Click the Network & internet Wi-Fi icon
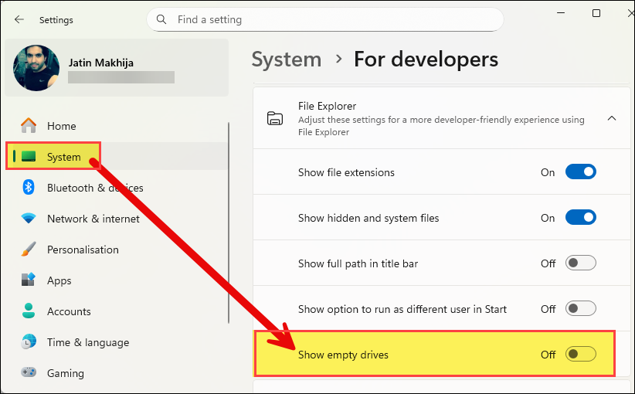Viewport: 635px width, 394px height. pos(29,219)
